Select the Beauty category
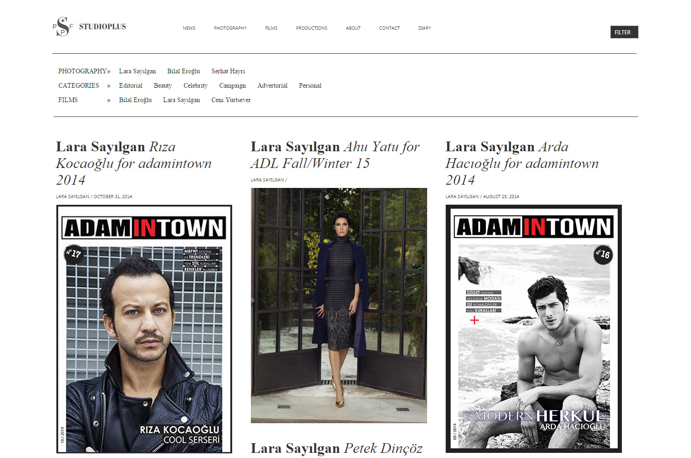691x458 pixels. [163, 86]
